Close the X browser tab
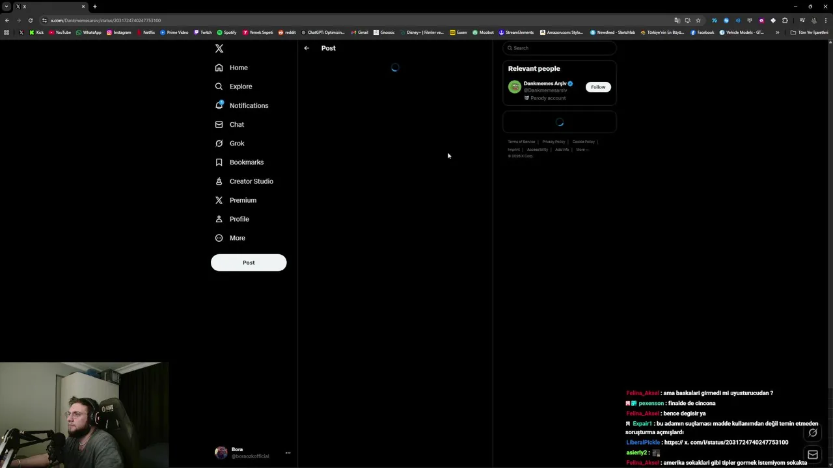The image size is (833, 468). pyautogui.click(x=83, y=6)
